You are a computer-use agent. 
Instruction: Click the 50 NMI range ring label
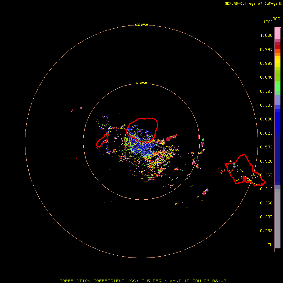coord(141,83)
